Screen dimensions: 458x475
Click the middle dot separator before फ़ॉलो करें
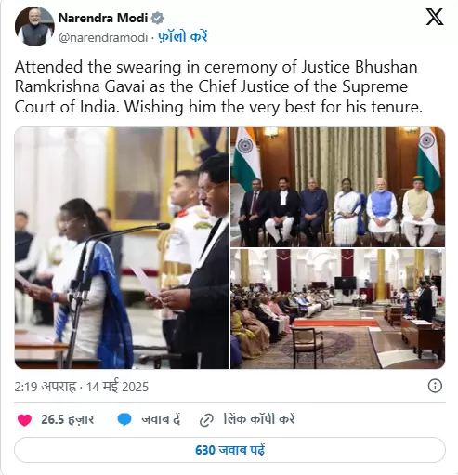[x=153, y=38]
